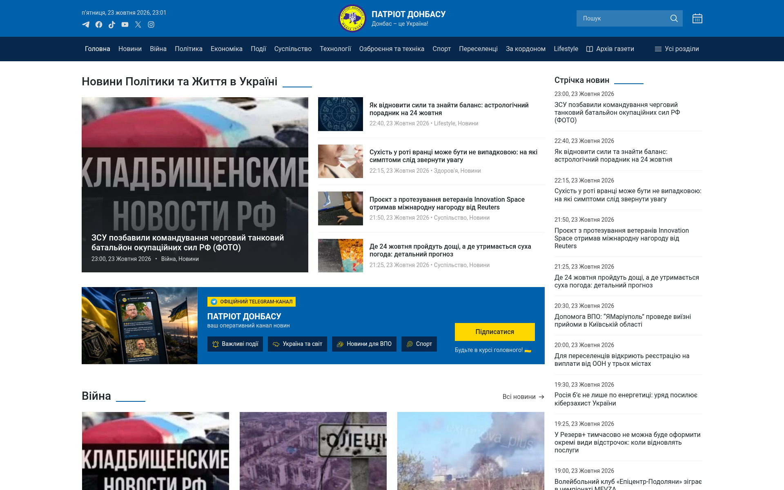This screenshot has height=490, width=784.
Task: Click the Підписатися yellow button
Action: pyautogui.click(x=494, y=332)
